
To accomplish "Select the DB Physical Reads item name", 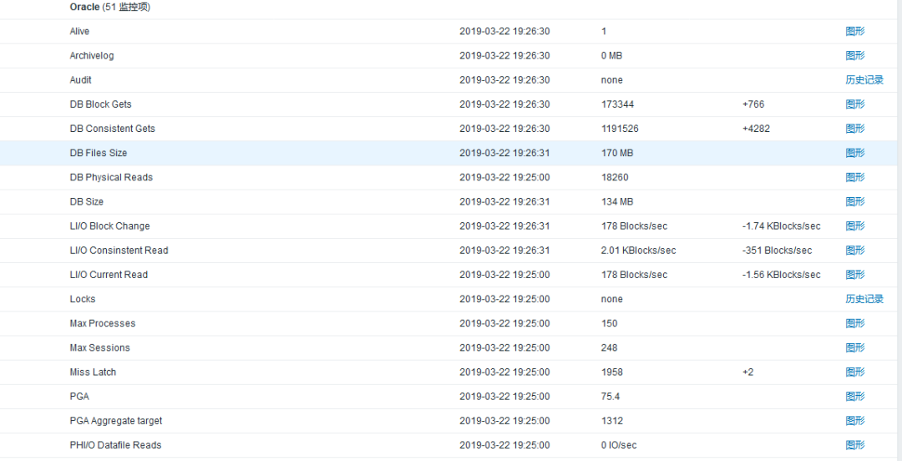I will coord(111,177).
